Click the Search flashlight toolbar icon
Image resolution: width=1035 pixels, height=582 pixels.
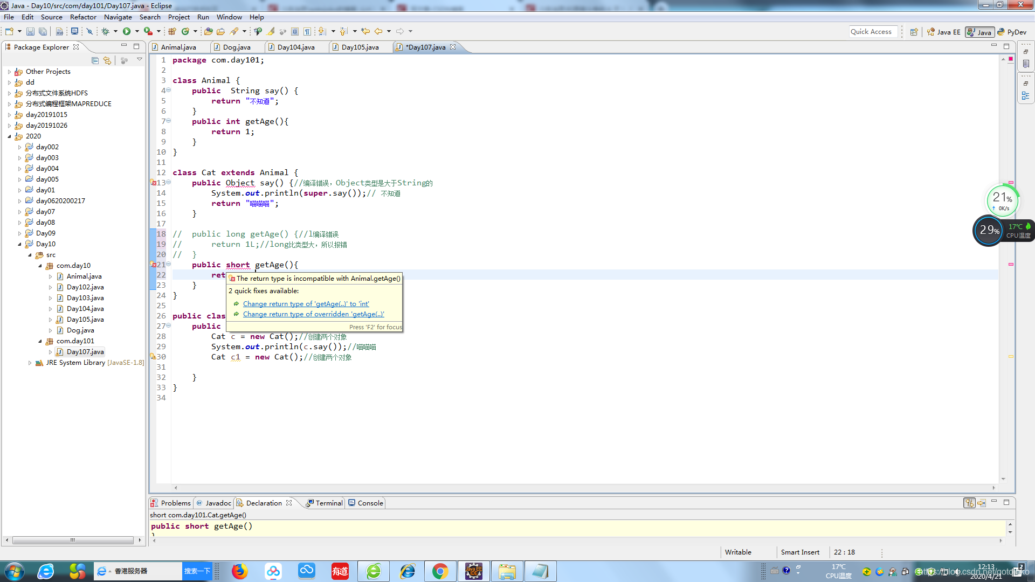234,32
